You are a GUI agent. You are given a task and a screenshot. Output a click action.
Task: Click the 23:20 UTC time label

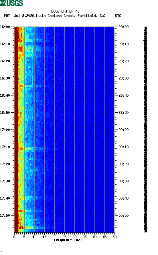(124, 61)
